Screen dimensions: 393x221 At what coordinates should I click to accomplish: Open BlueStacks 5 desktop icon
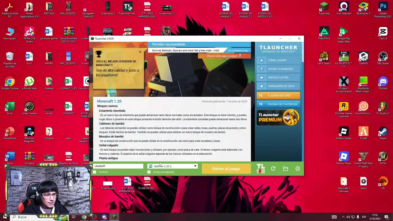pos(363,9)
